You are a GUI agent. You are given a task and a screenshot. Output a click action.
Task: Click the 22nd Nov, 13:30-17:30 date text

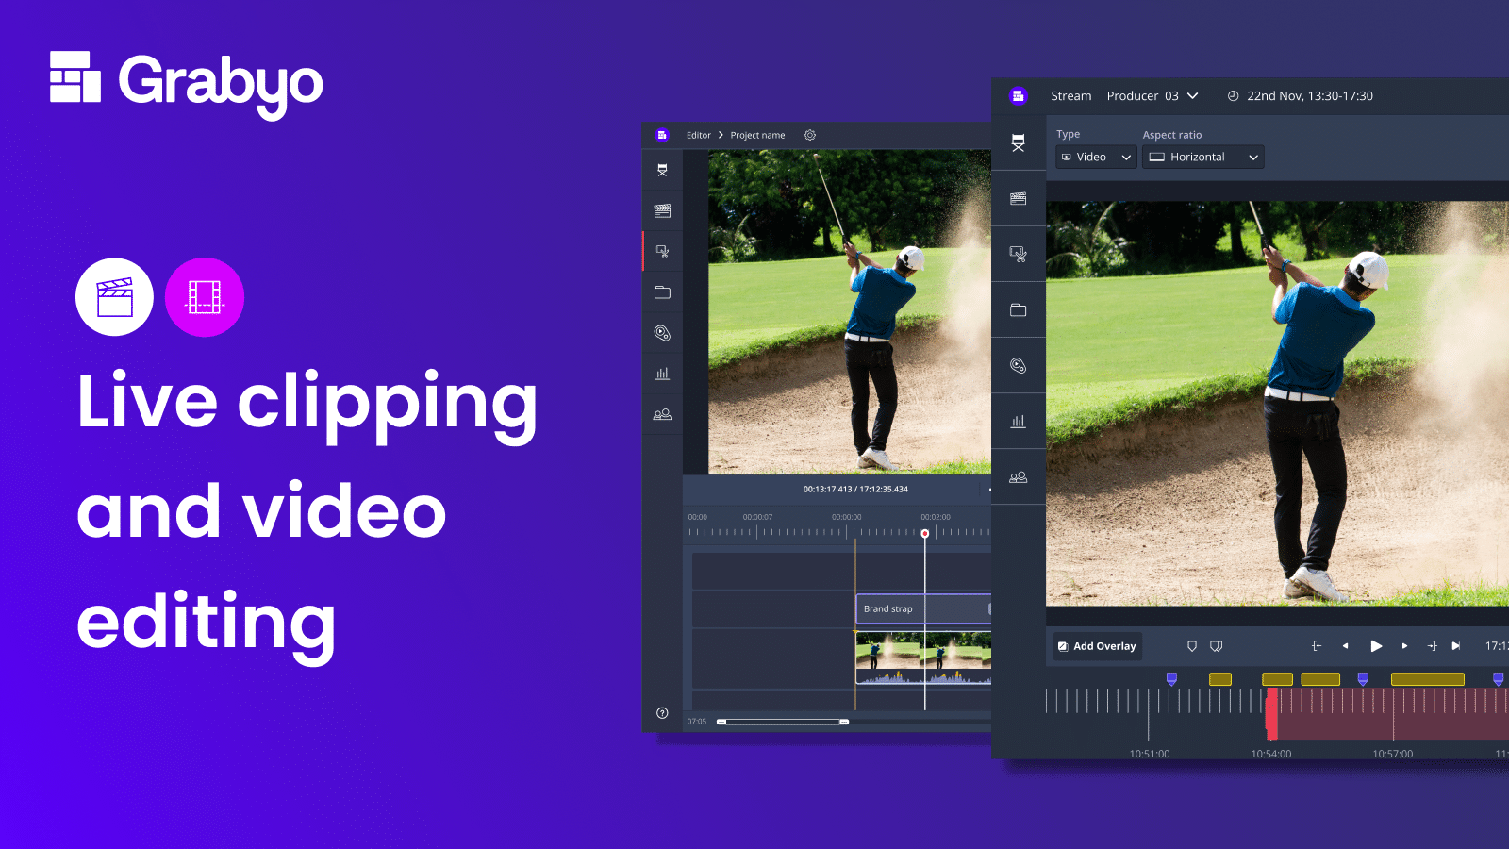click(x=1310, y=95)
